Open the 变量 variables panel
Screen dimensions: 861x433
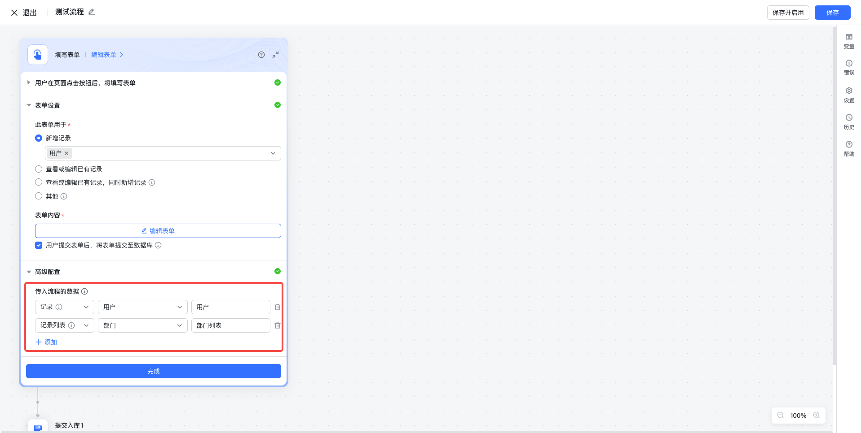[x=849, y=41]
